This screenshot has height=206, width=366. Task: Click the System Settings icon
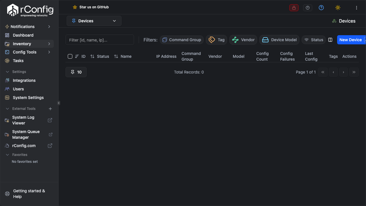click(7, 98)
